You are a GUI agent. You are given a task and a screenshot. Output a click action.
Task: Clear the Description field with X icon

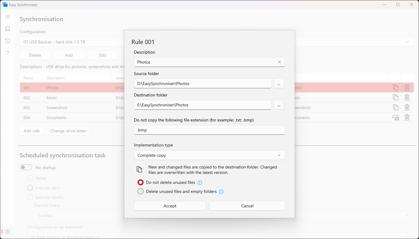(x=279, y=62)
